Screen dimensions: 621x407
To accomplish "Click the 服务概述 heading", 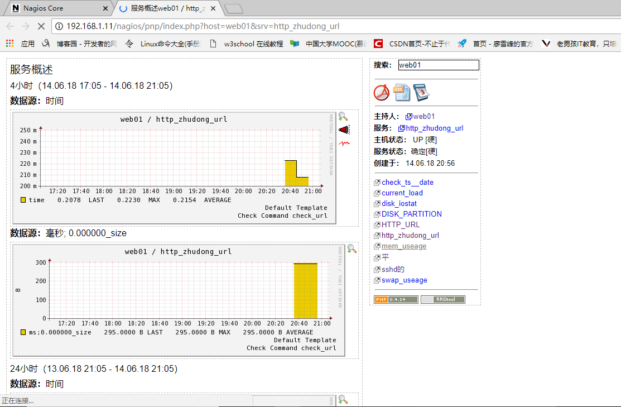I will (31, 70).
